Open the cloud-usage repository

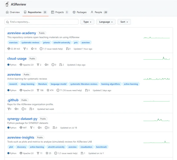[17, 58]
